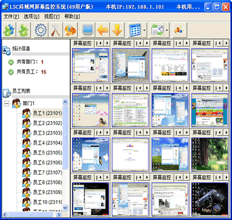The width and height of the screenshot is (232, 220).
Task: Select 员工6 (23106) in the tree
Action: 47,162
